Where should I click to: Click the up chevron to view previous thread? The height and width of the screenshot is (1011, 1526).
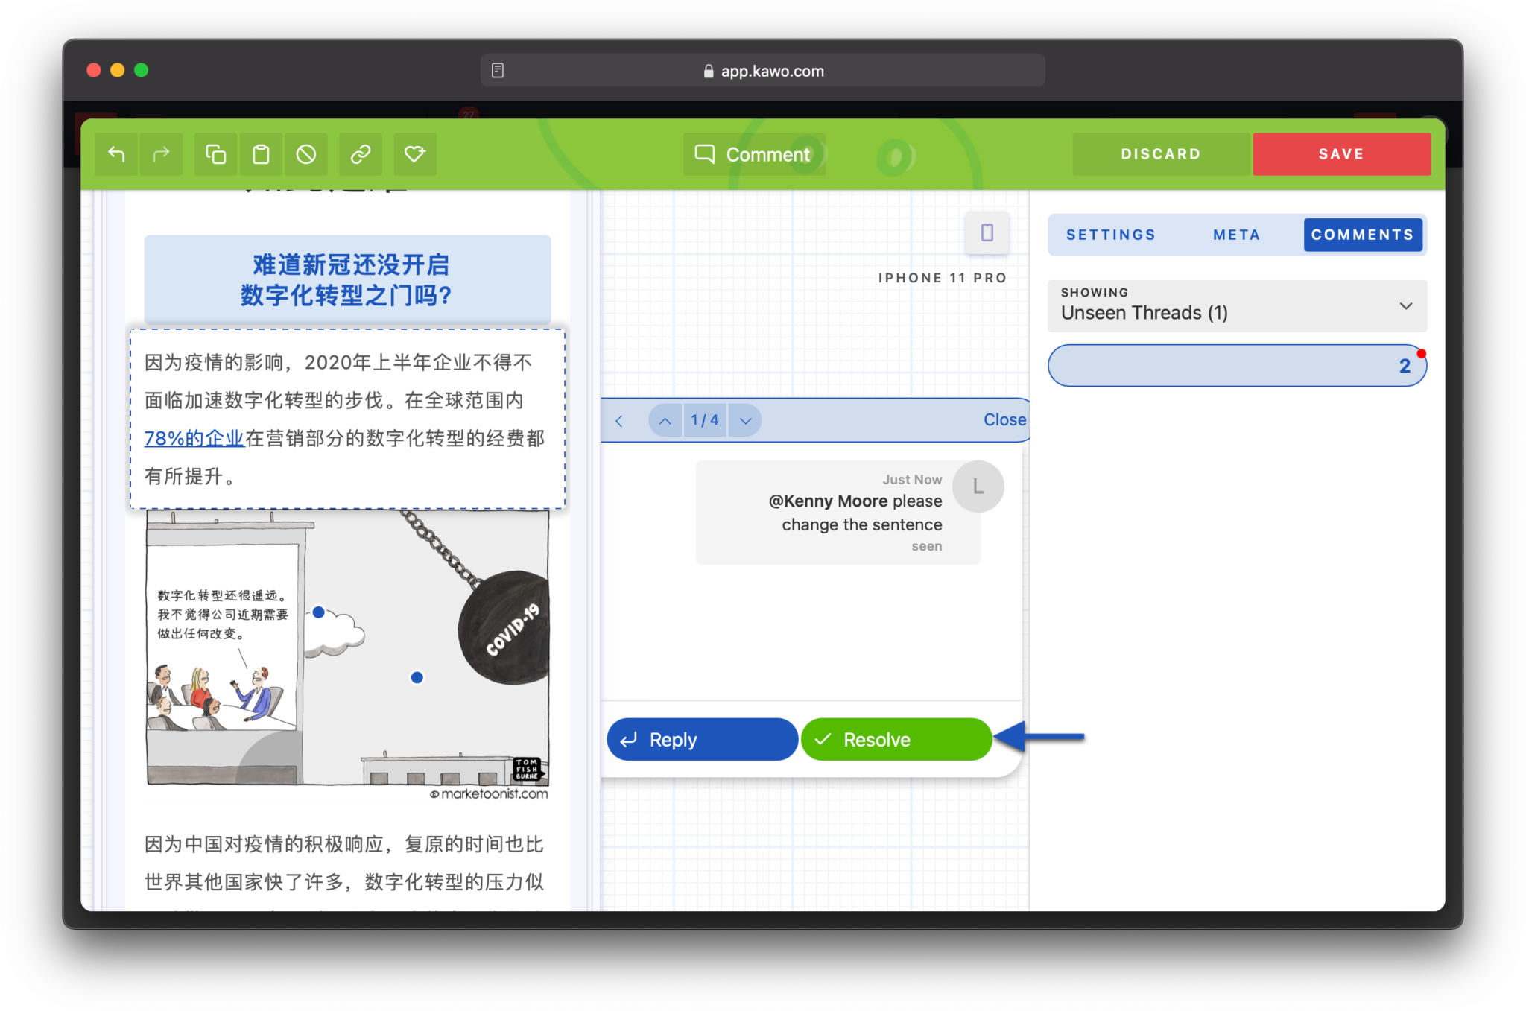pyautogui.click(x=664, y=420)
